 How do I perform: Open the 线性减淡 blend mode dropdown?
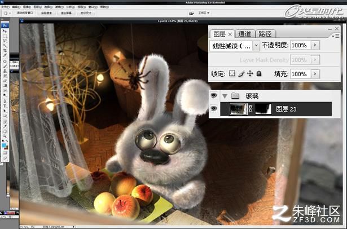click(x=256, y=46)
